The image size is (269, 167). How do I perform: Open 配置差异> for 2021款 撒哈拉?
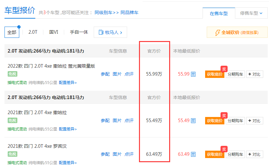(x=68, y=129)
